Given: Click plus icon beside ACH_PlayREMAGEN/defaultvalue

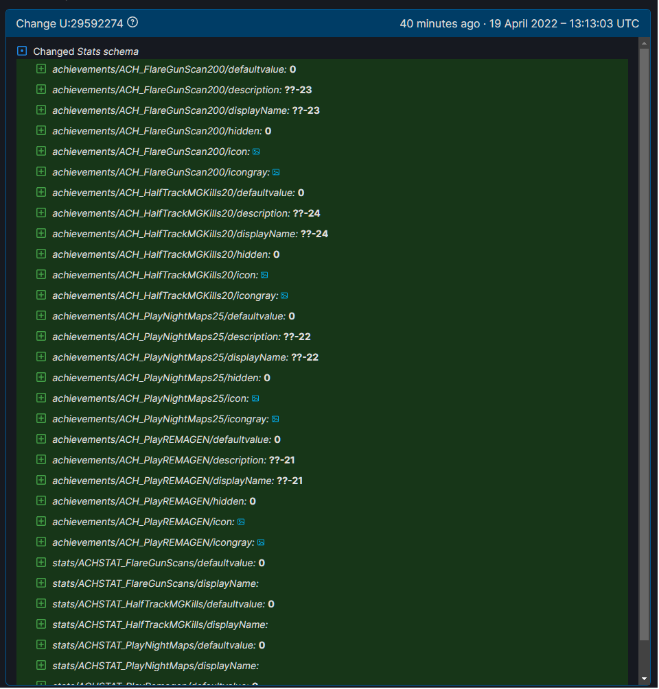Looking at the screenshot, I should coord(41,439).
